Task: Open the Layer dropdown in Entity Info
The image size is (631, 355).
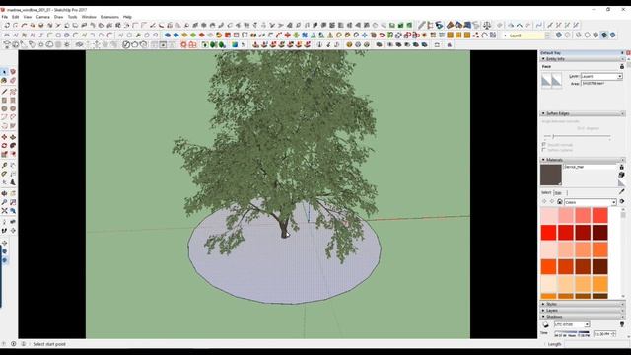Action: click(x=620, y=77)
